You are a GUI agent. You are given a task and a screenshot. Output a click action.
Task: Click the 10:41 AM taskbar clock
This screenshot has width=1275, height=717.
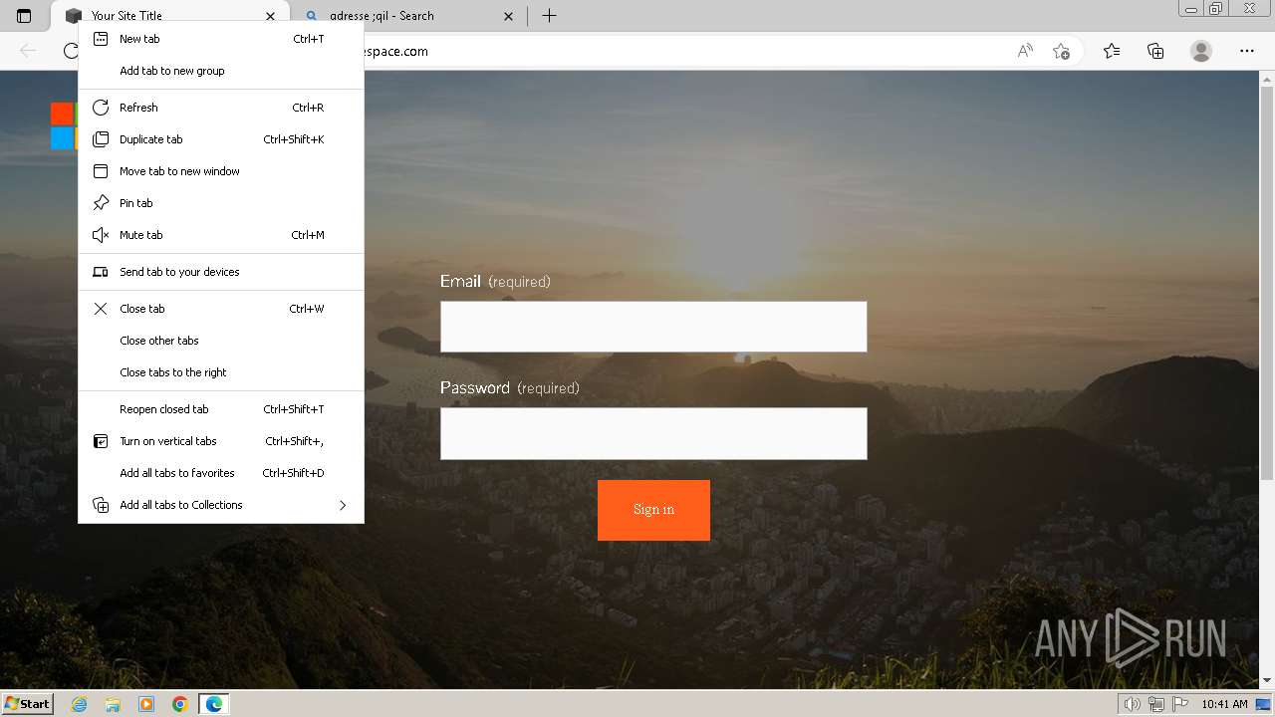pos(1224,704)
